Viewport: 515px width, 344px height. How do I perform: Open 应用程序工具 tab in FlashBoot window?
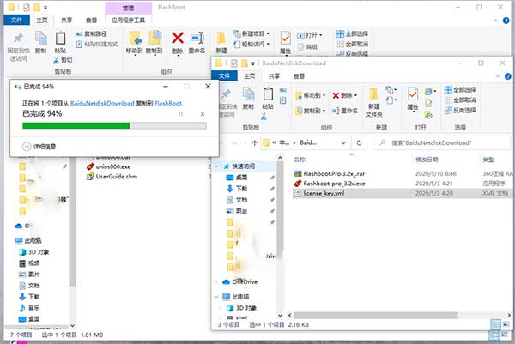coord(128,20)
